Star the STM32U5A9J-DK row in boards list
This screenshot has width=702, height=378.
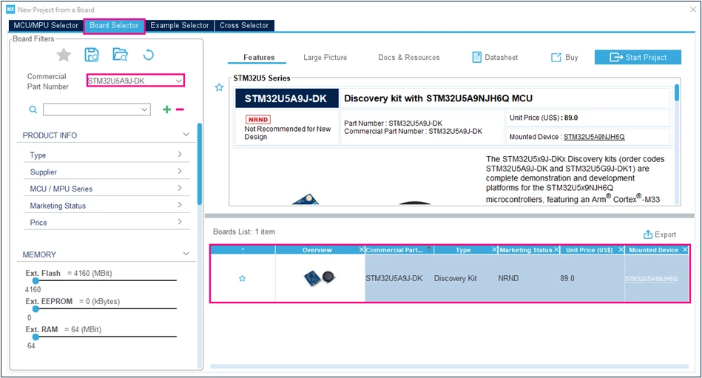point(242,279)
